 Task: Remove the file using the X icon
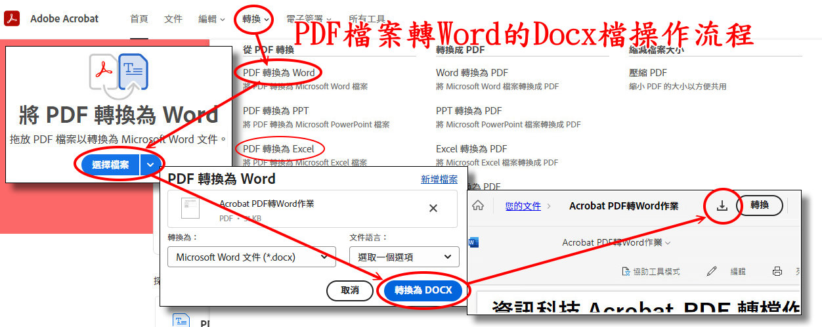[433, 208]
